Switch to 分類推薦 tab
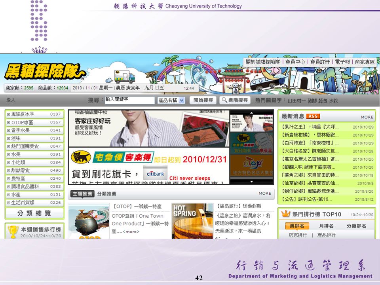This screenshot has width=380, height=285. (106, 194)
